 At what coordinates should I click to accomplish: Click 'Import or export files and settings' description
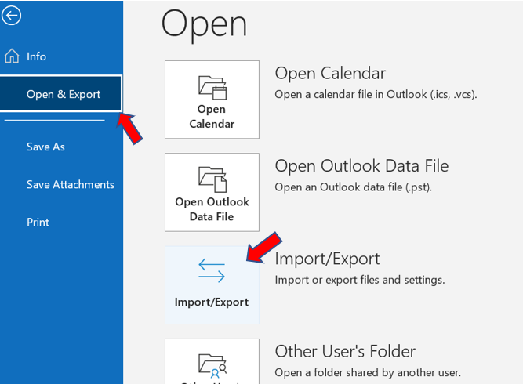tap(359, 280)
